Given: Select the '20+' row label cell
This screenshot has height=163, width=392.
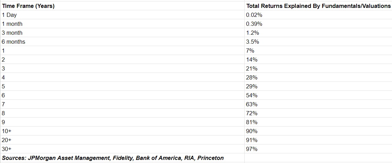Looking at the screenshot, I should pos(122,140).
